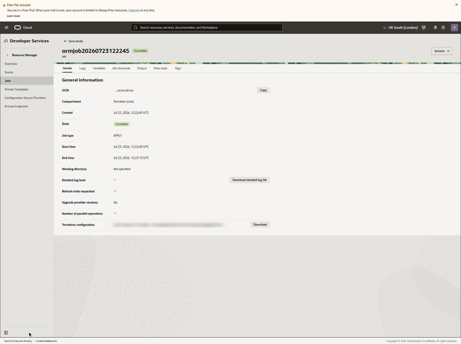
Task: Click the compartment value flomation (root)
Action: click(x=124, y=102)
